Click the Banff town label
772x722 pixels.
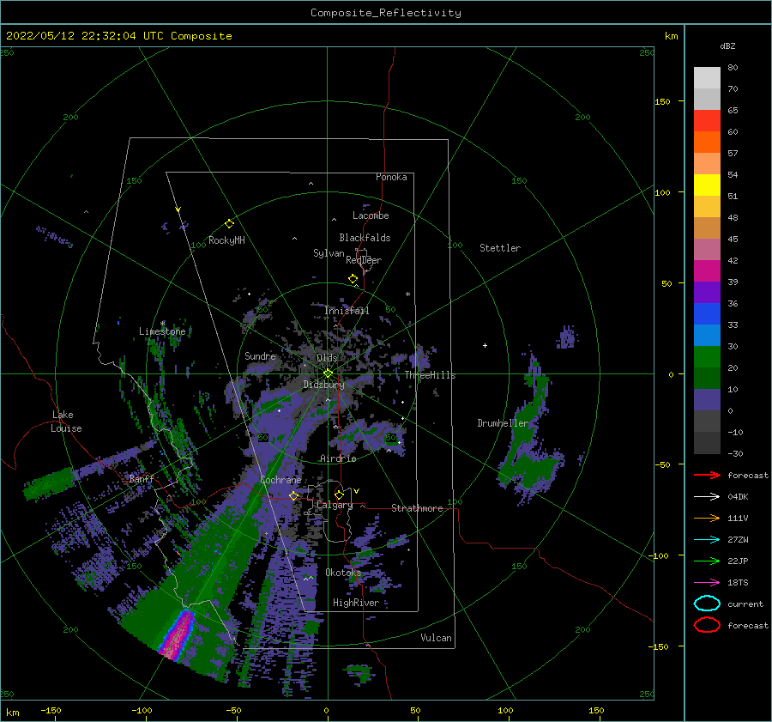pyautogui.click(x=142, y=478)
